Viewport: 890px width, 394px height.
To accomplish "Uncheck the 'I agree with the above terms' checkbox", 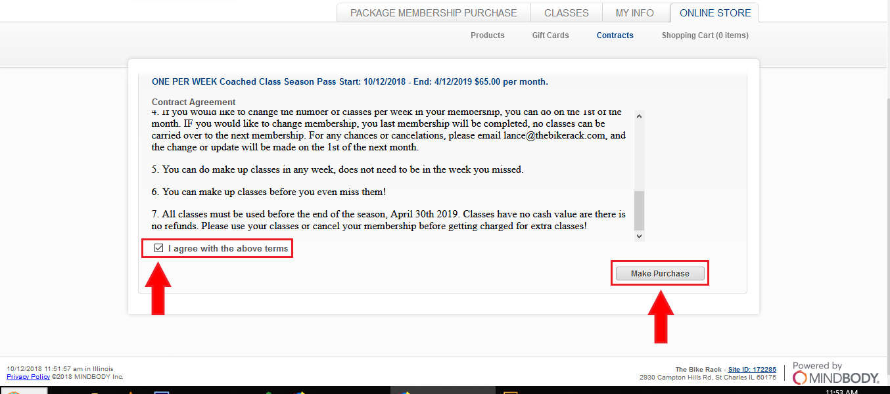I will coord(158,249).
